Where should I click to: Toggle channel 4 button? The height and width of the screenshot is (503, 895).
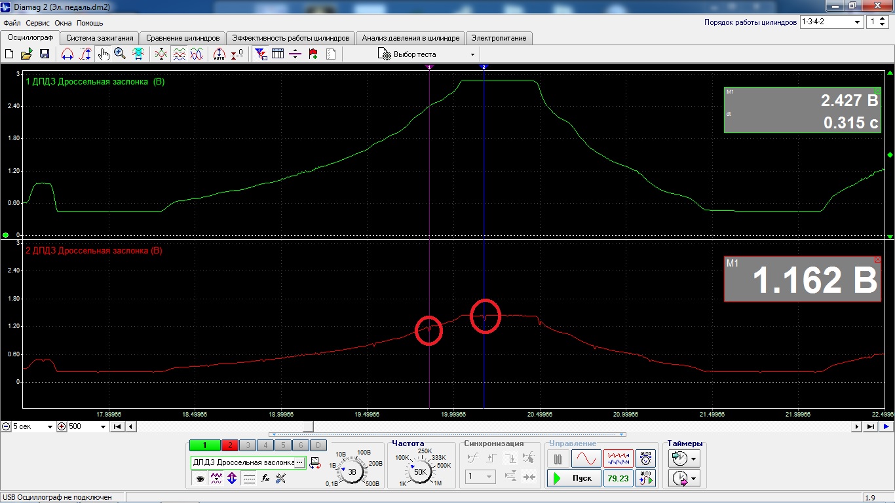pos(265,445)
